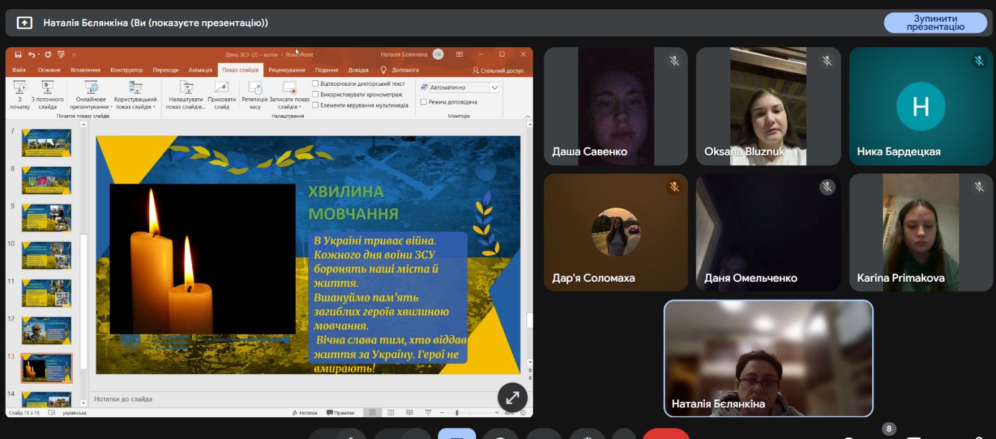Start slideshow from beginning icon
The width and height of the screenshot is (996, 439).
click(x=19, y=88)
